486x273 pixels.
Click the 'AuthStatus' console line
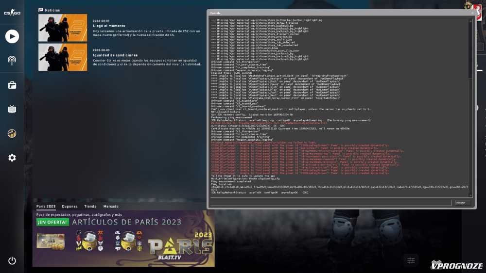[248, 126]
